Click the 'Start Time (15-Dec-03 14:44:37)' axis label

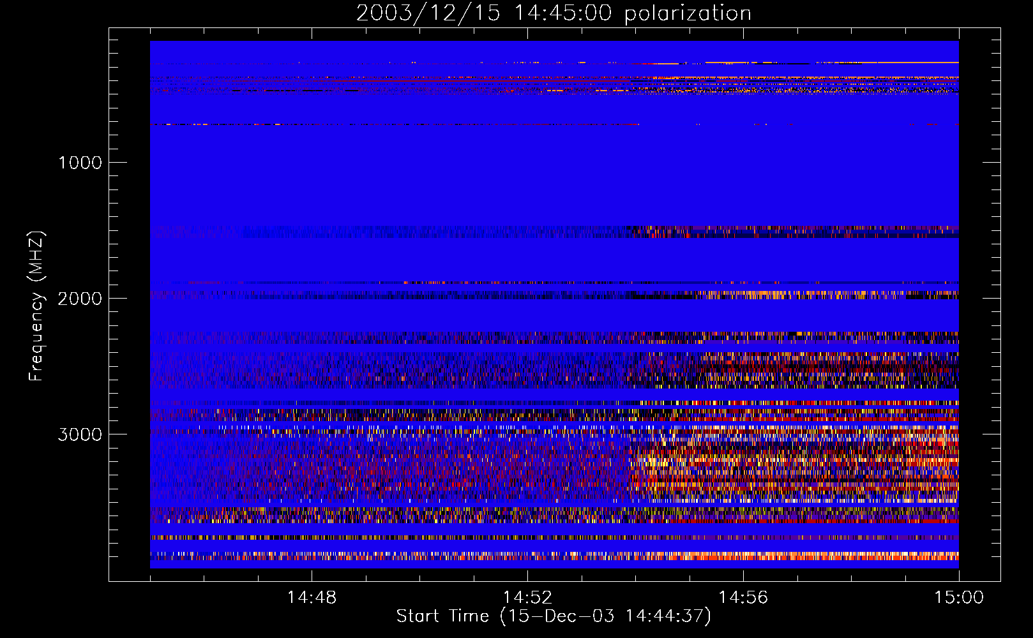[554, 616]
